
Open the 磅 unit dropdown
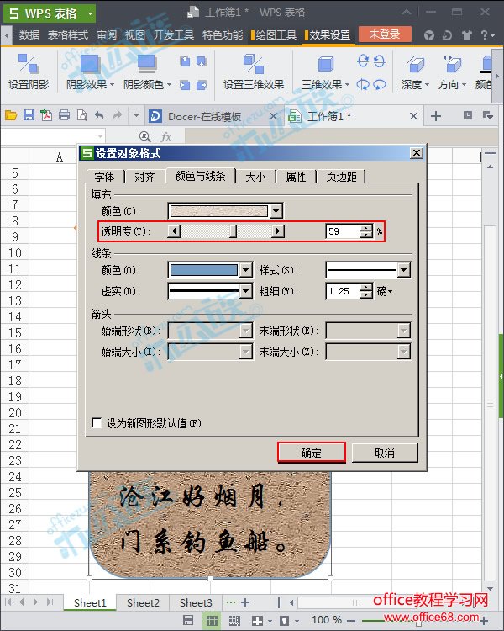385,291
